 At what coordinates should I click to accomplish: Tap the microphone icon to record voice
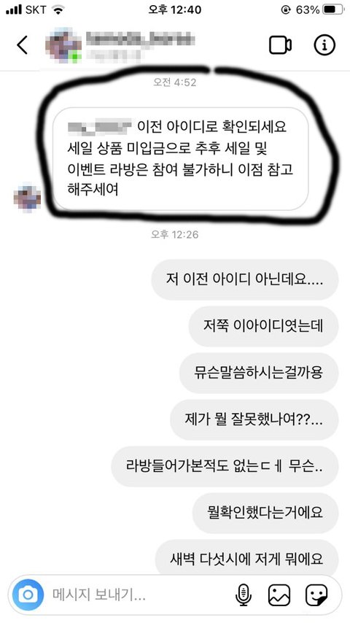coord(243,595)
